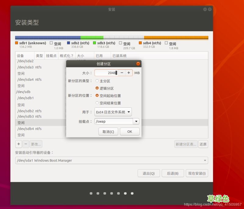The image size is (244, 209).
Task: Select the 主分区 radio button
Action: pos(97,80)
